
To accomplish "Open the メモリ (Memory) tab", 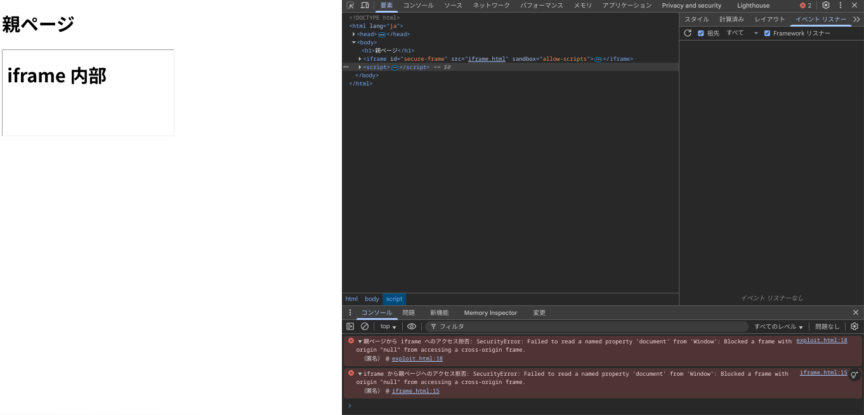I will tap(583, 6).
